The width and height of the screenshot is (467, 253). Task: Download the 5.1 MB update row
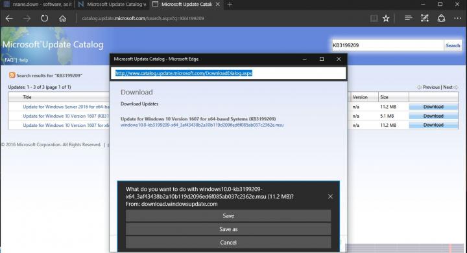[433, 116]
